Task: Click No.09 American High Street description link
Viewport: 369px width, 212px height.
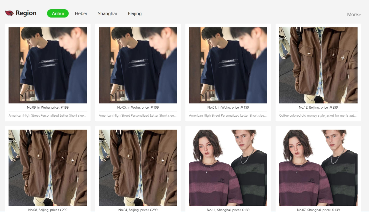Action: (x=47, y=116)
